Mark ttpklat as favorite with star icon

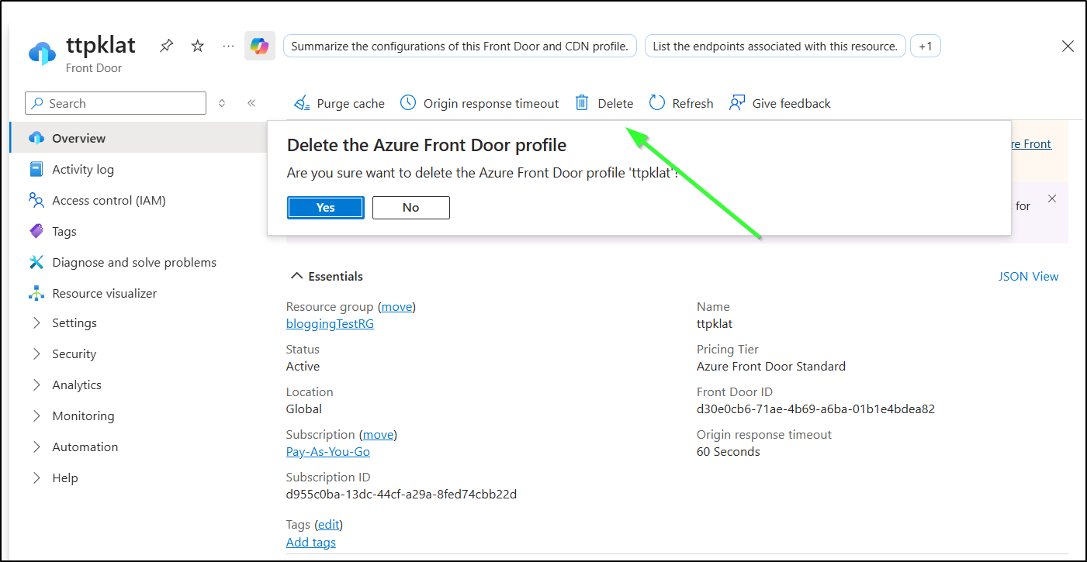click(197, 47)
